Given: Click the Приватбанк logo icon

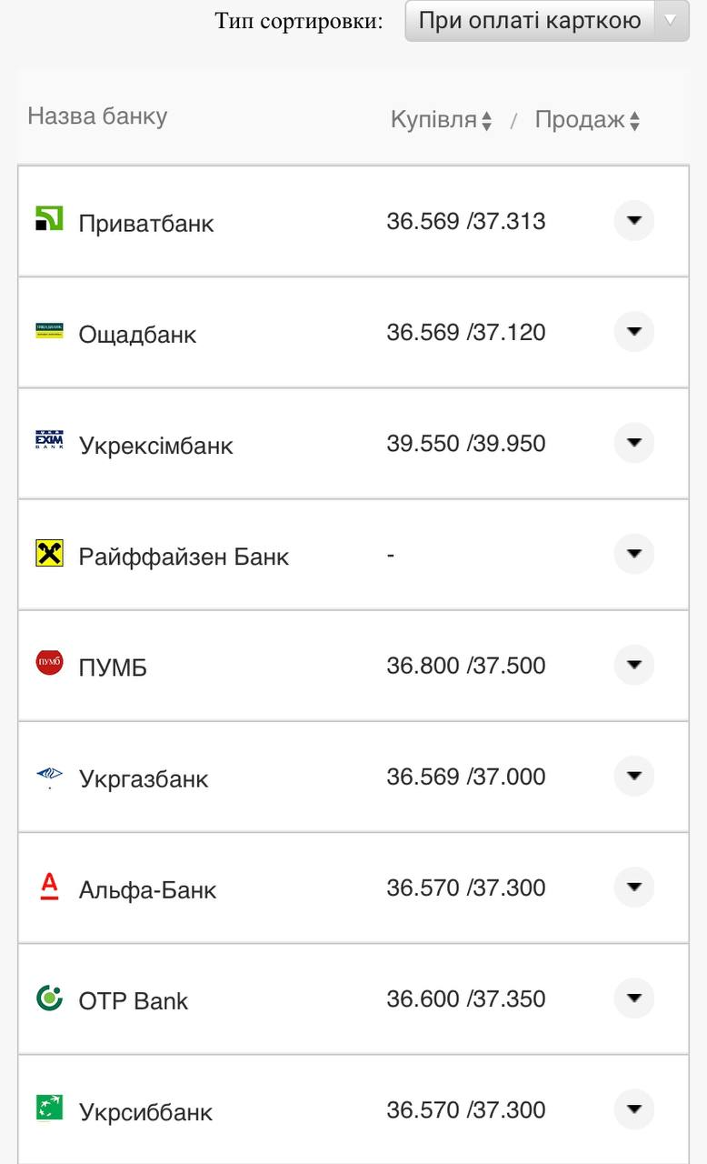Looking at the screenshot, I should 49,219.
